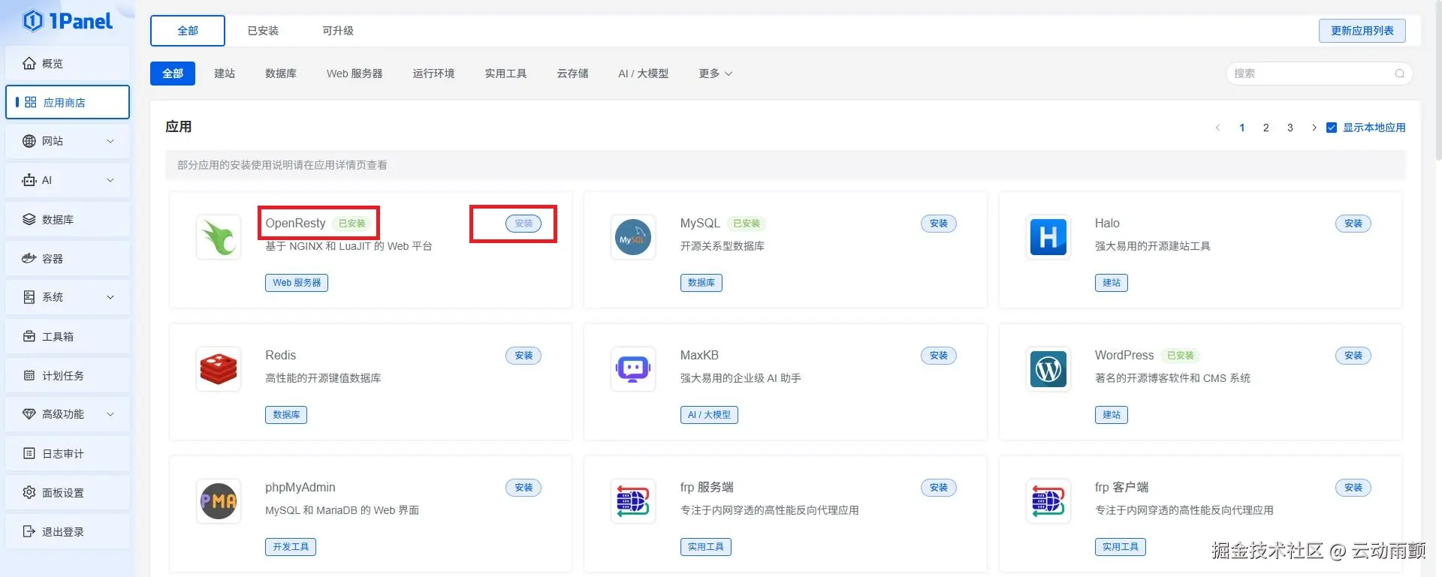The image size is (1442, 577).
Task: Click the 退出登录 logout icon
Action: pyautogui.click(x=29, y=531)
